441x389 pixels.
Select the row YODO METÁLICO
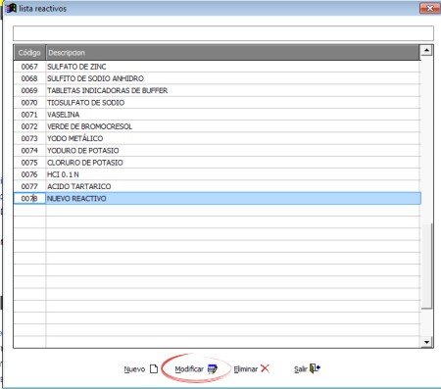(218, 138)
